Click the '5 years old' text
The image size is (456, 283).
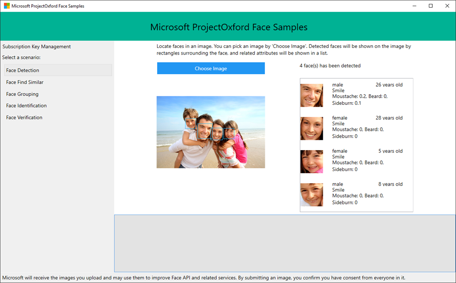tap(391, 151)
